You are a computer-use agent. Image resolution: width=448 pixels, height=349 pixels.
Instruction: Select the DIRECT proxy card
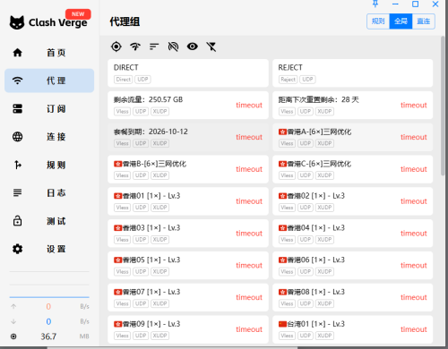[x=188, y=73]
